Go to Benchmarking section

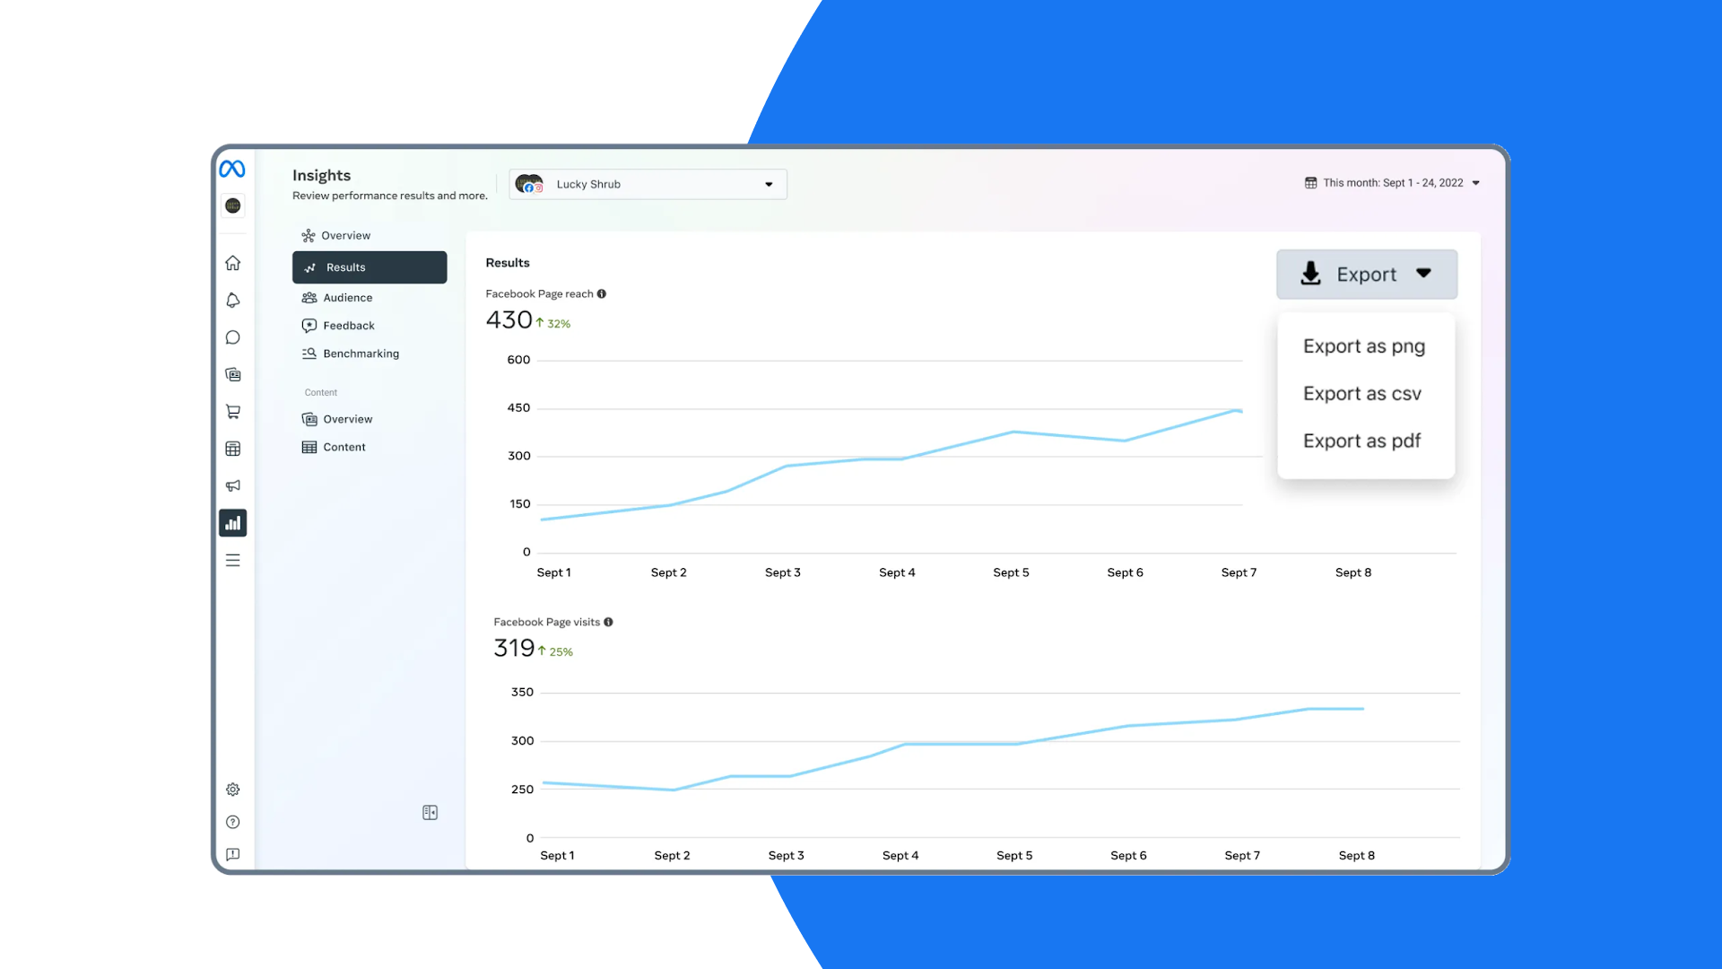point(361,354)
